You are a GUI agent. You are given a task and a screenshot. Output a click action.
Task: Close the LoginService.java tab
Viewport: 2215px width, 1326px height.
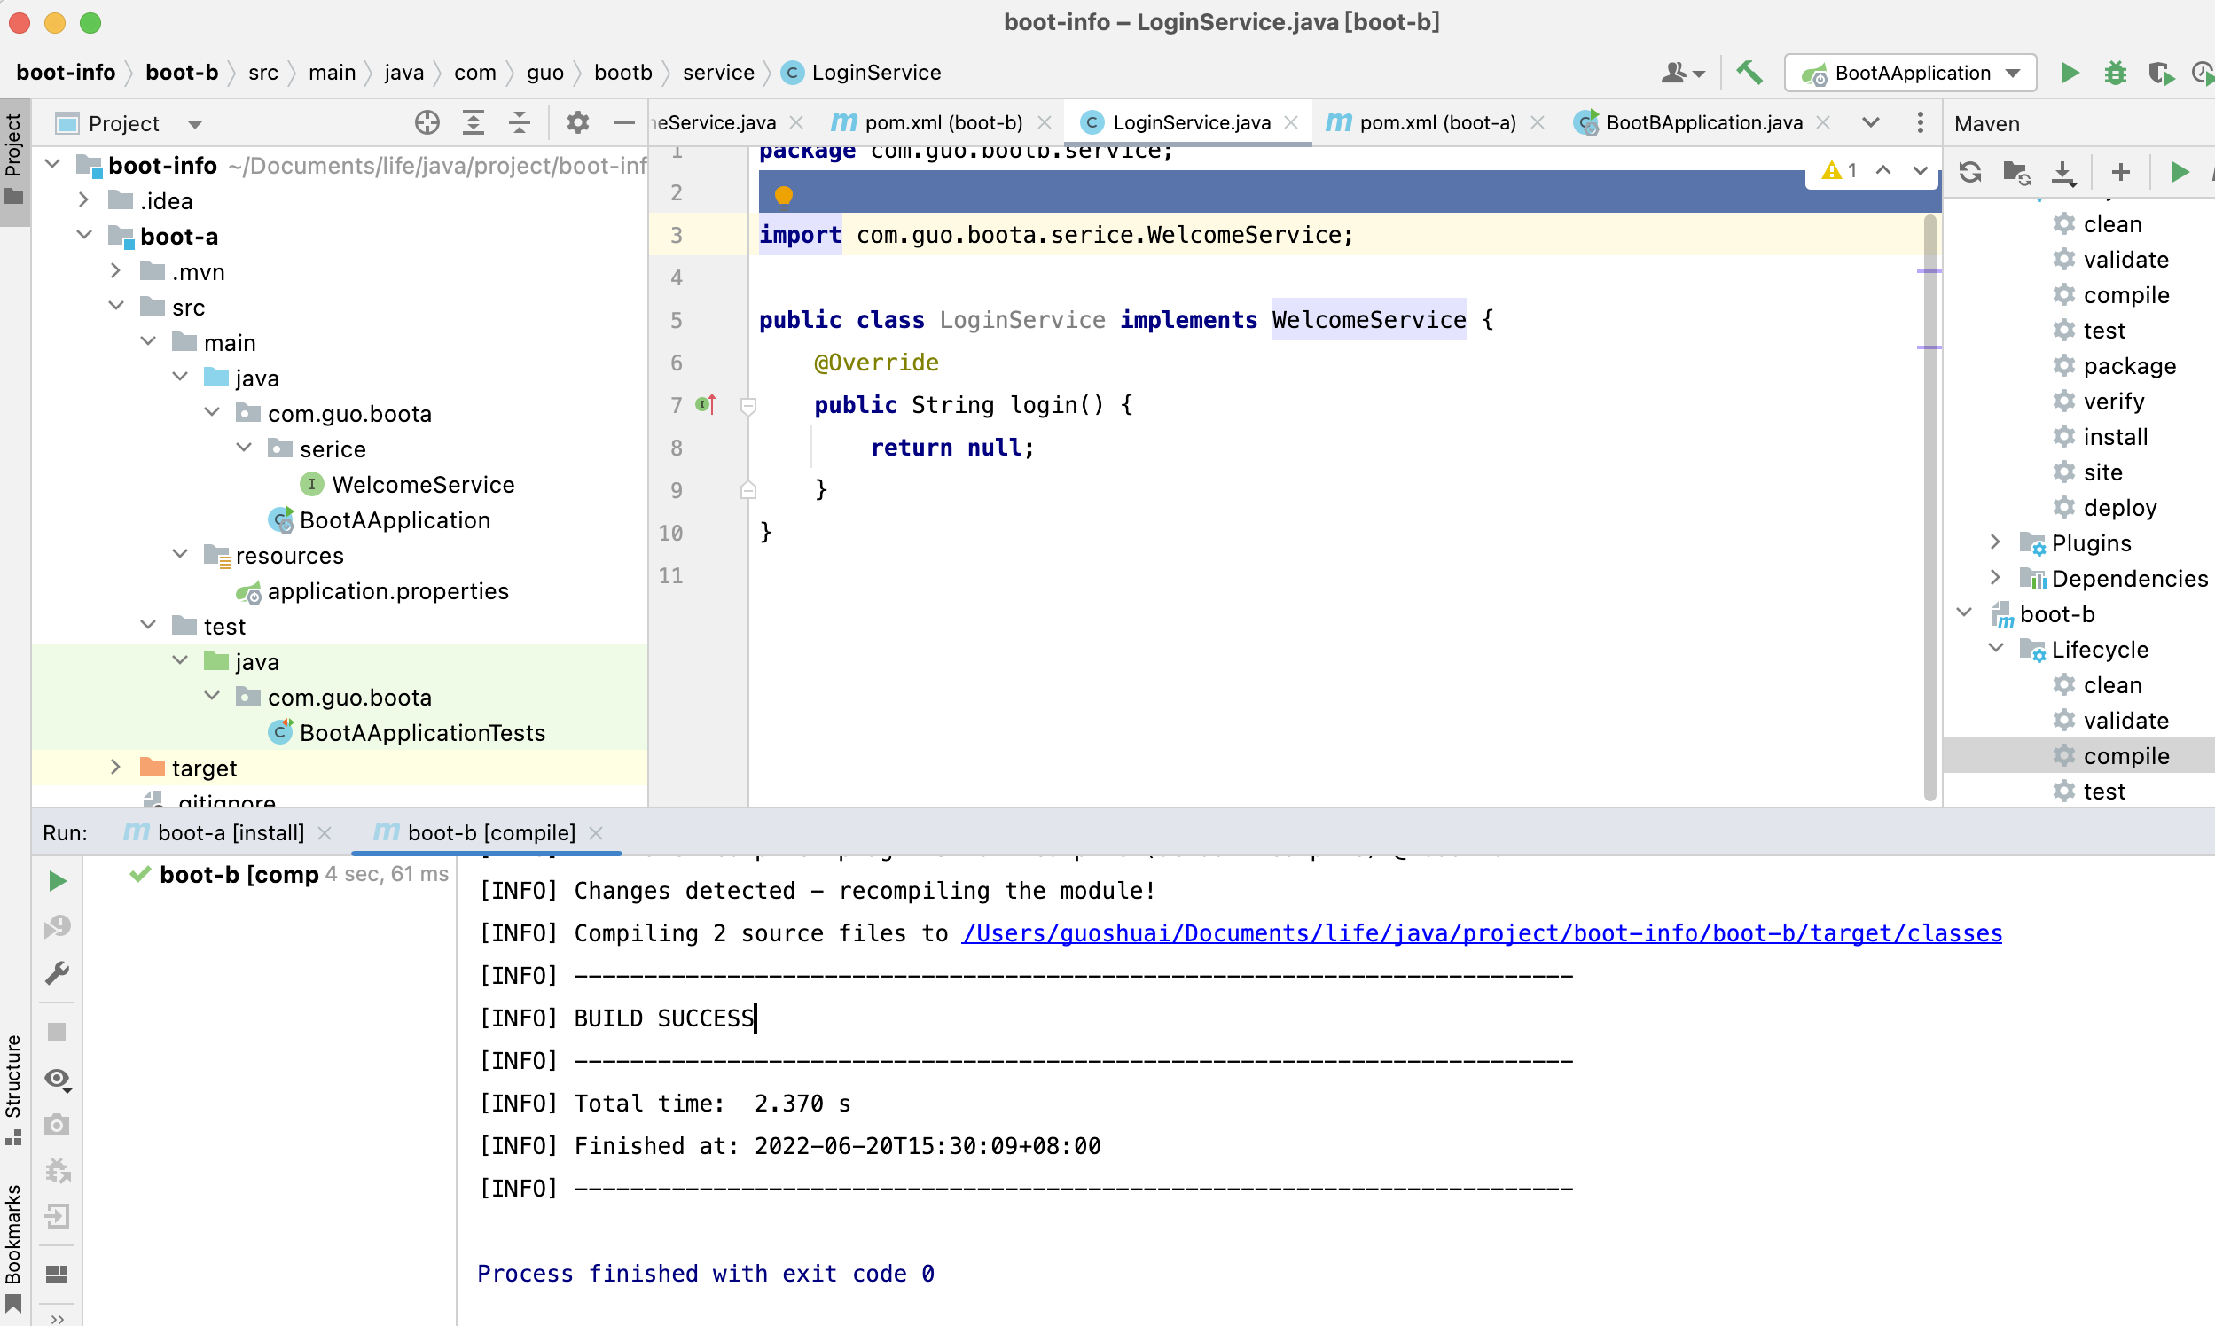click(x=1291, y=122)
